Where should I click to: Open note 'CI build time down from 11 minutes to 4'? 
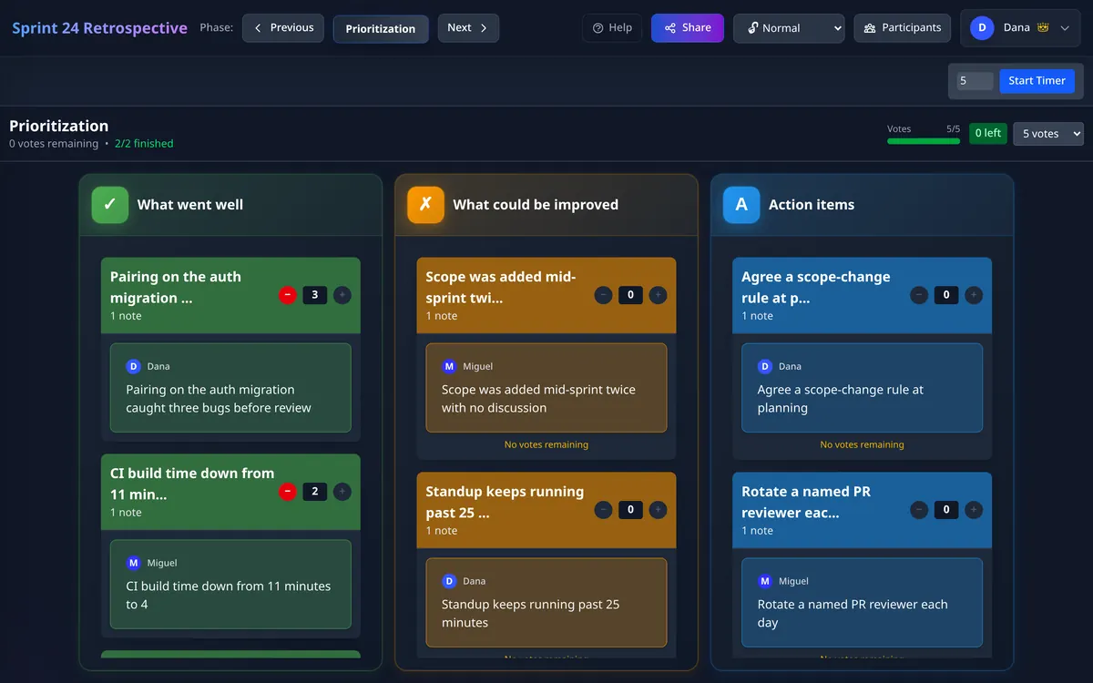[230, 585]
